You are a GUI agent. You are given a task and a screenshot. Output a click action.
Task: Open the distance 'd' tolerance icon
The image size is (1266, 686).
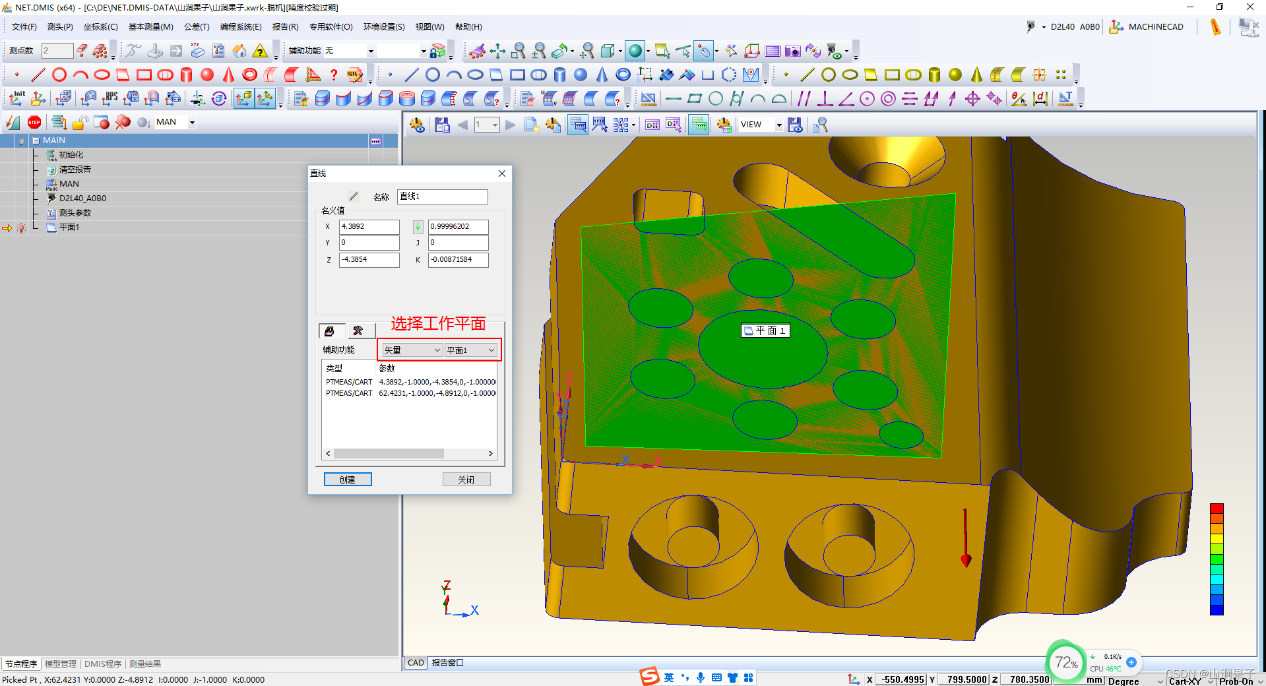[1040, 98]
